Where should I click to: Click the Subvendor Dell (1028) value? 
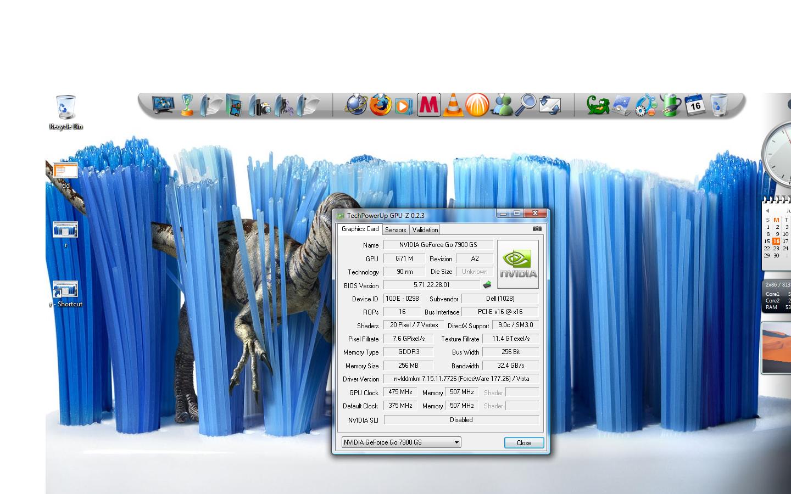click(500, 299)
